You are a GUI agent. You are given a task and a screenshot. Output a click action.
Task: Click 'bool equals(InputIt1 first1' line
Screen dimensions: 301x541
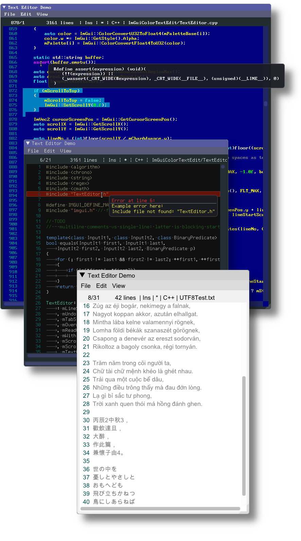click(x=105, y=243)
